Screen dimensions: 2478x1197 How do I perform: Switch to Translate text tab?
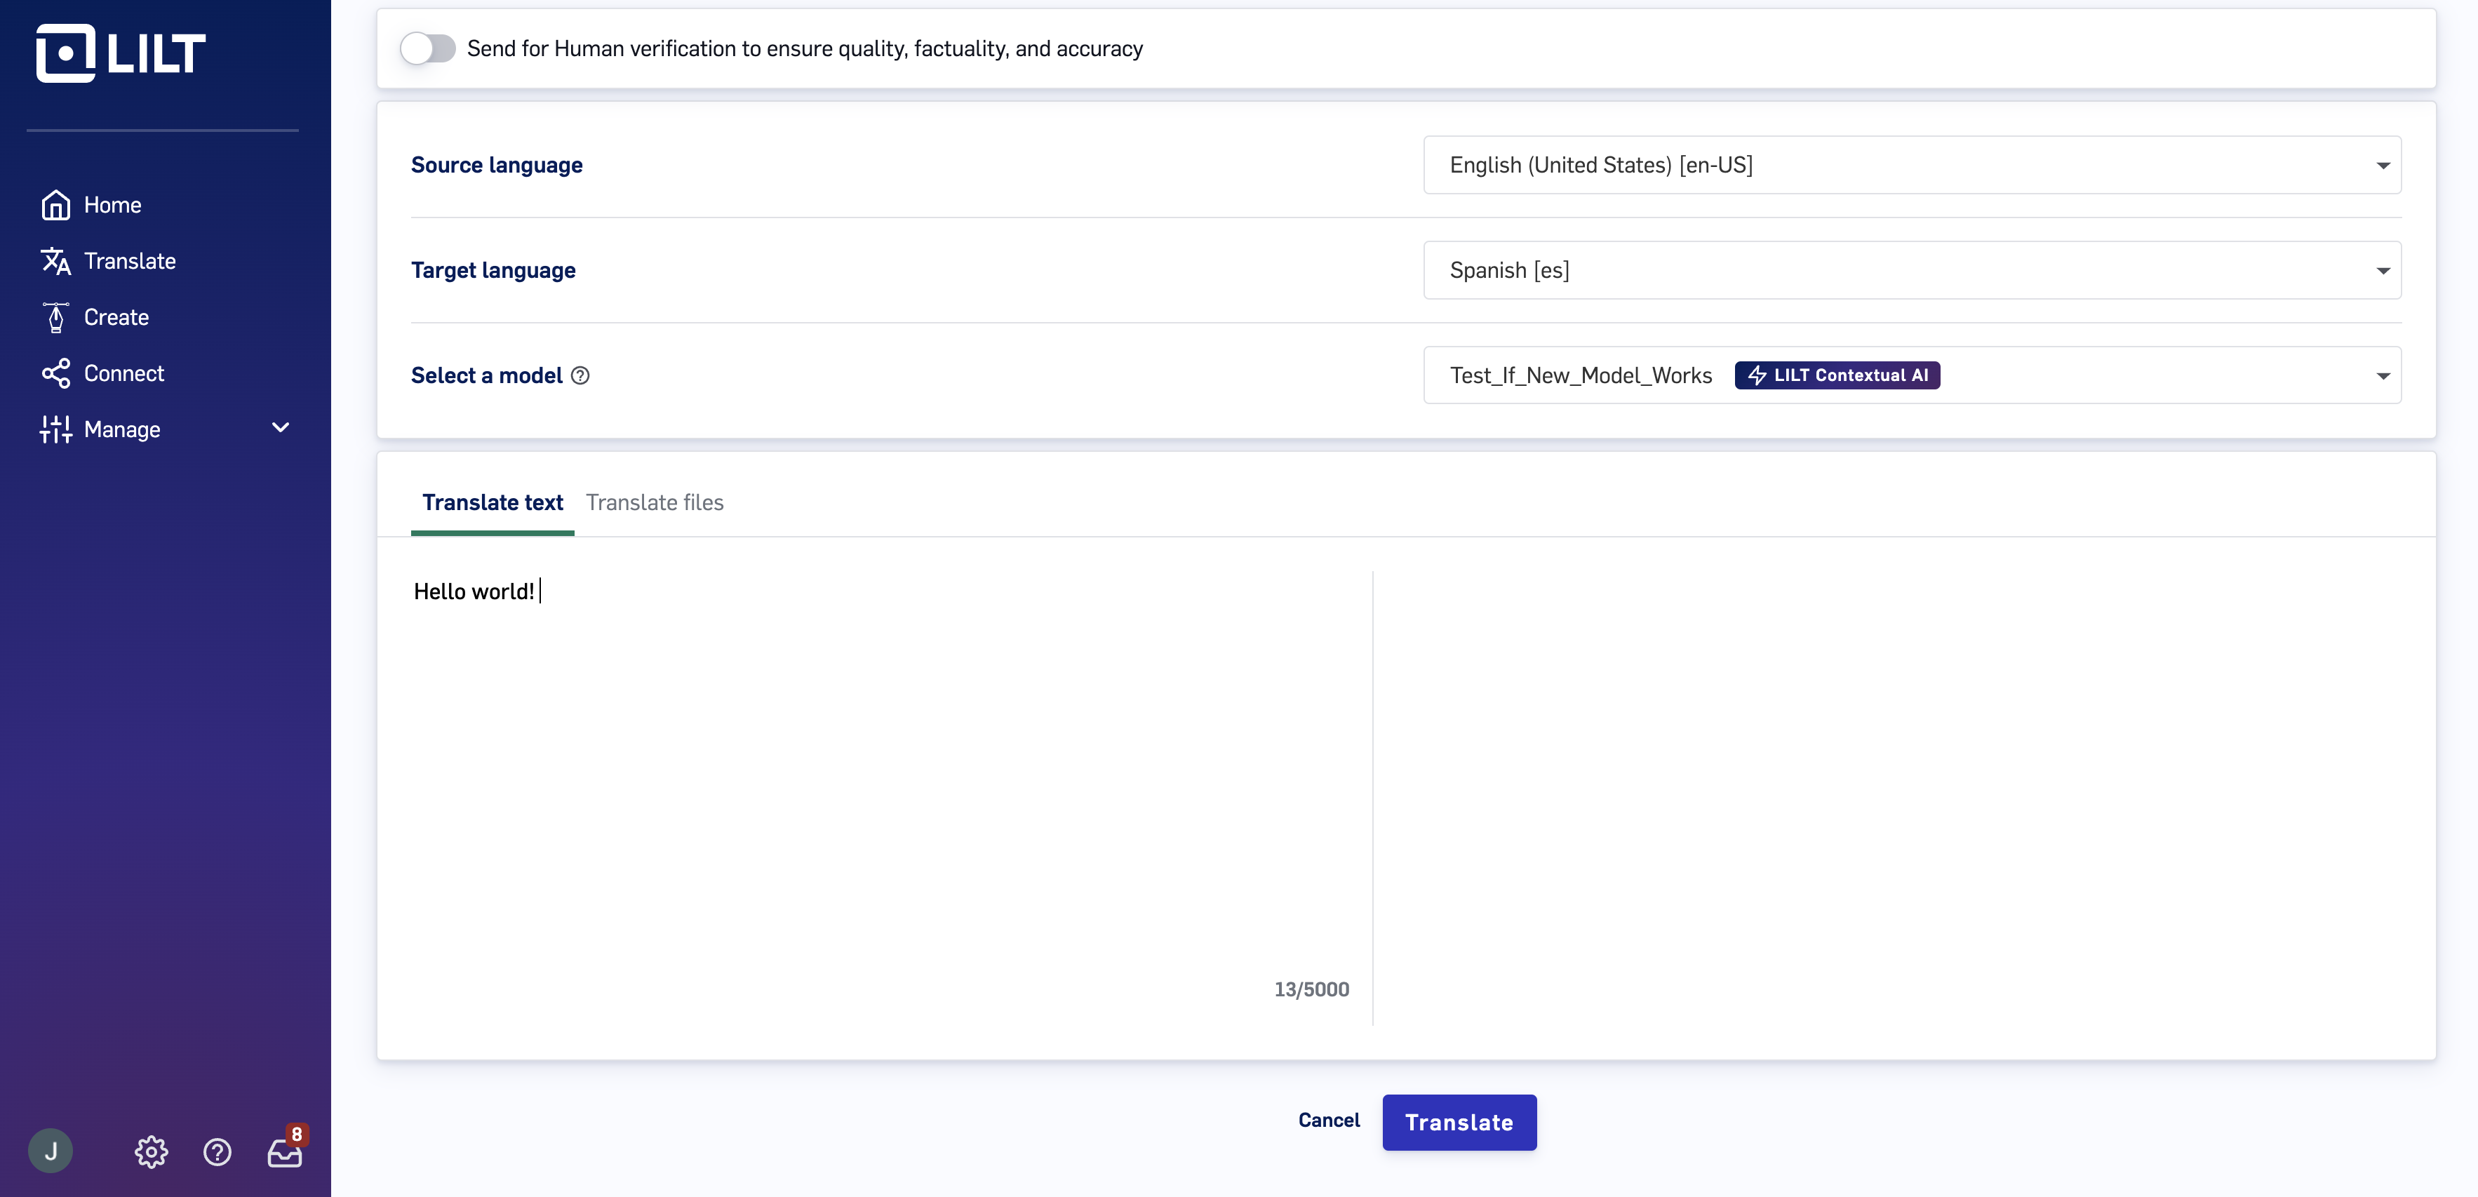pos(493,502)
